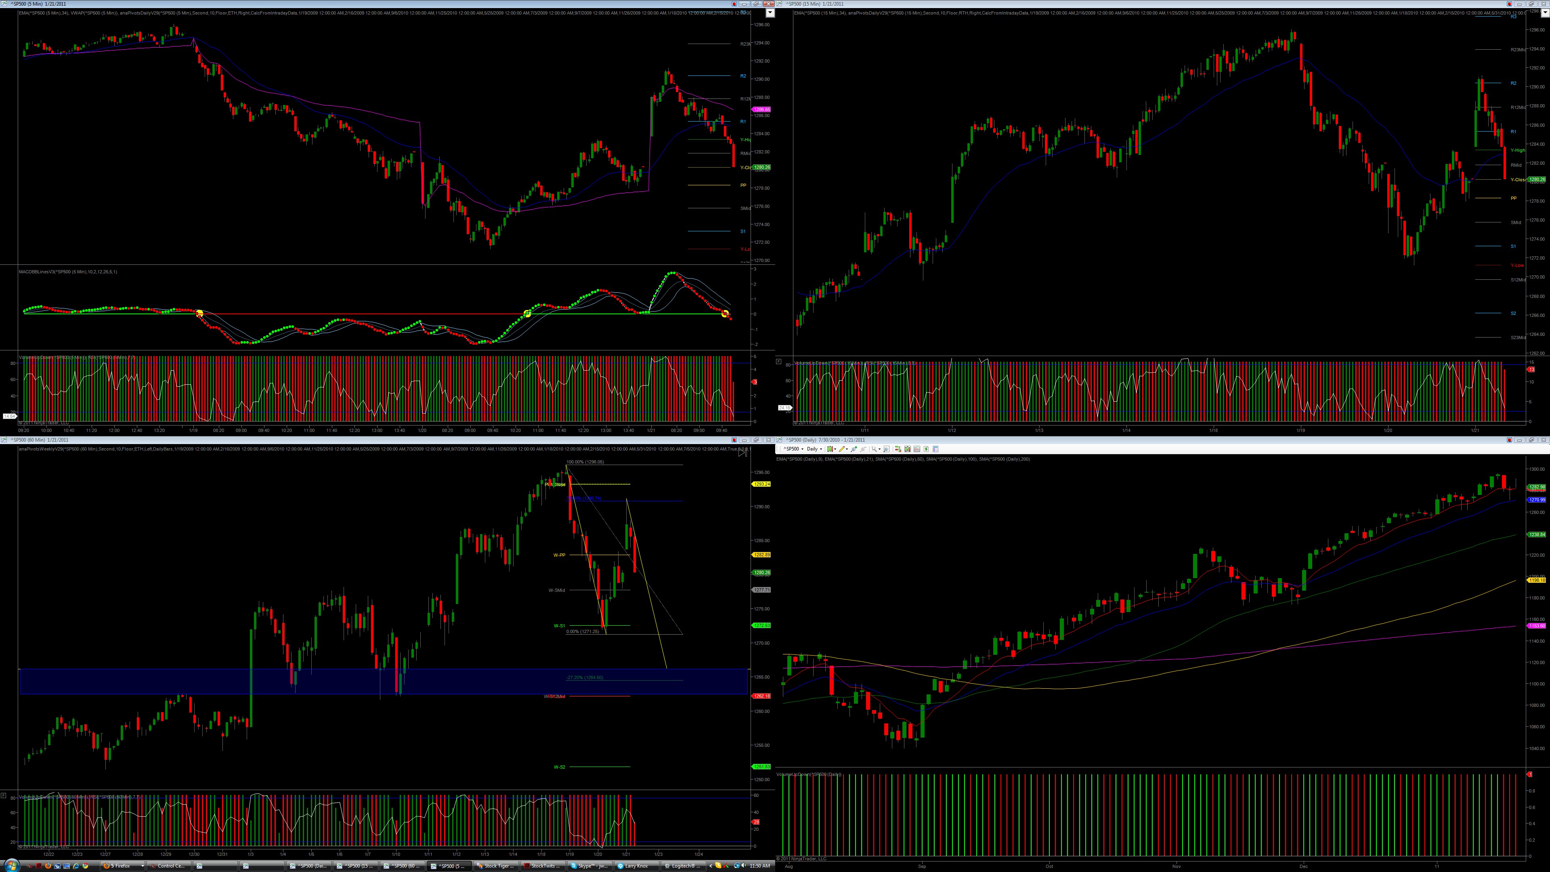The width and height of the screenshot is (1550, 872).
Task: Click the system tray volume speaker icon
Action: [x=743, y=866]
